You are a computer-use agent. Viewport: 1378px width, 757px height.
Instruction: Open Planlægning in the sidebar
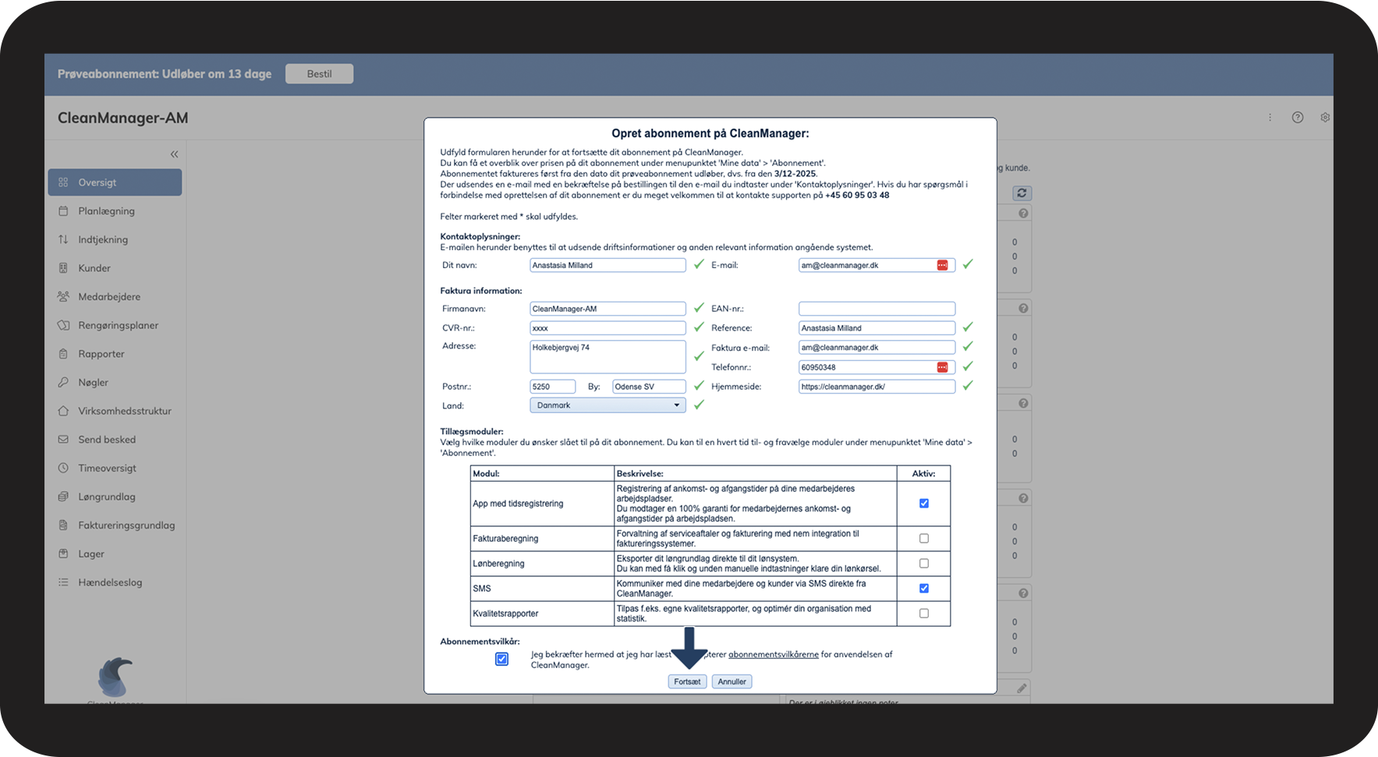click(x=106, y=211)
